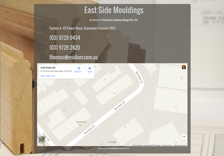
Task: Click the fax machine icon
Action: [x=43, y=47]
